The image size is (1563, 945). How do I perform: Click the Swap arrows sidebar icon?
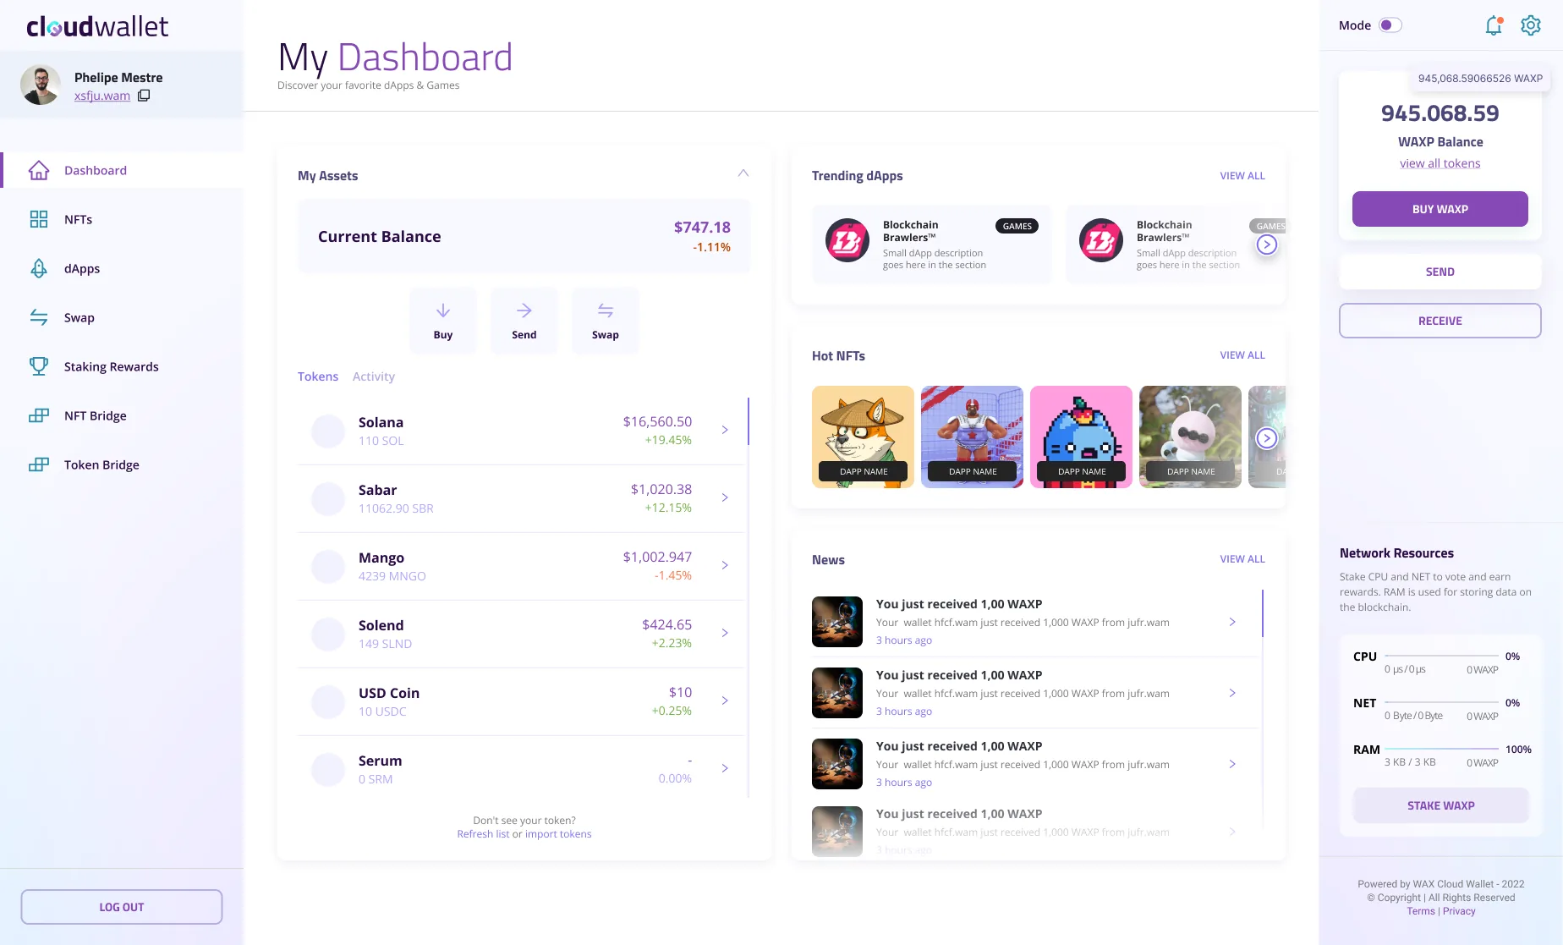pos(39,317)
